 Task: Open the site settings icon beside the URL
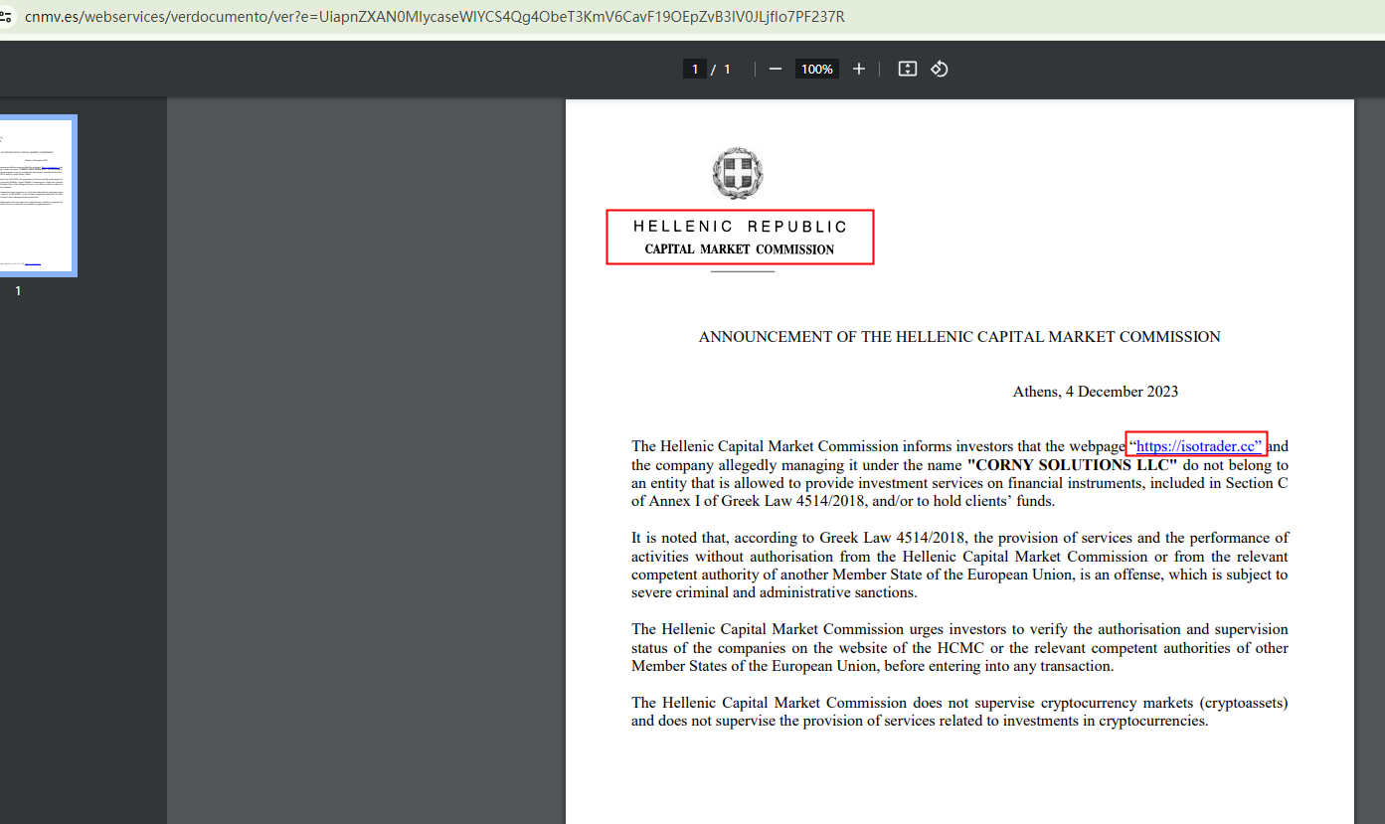[10, 16]
